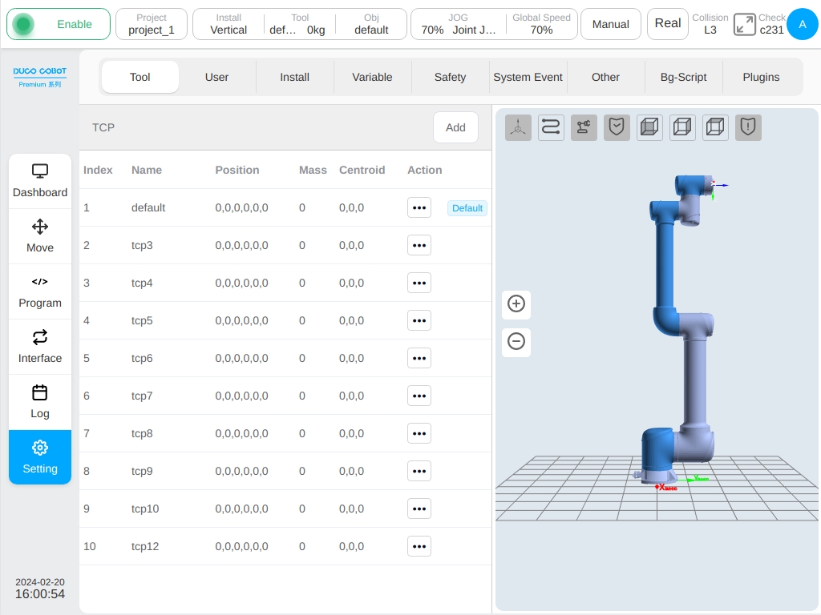This screenshot has width=821, height=615.
Task: Click the Default badge on row 1
Action: click(467, 208)
